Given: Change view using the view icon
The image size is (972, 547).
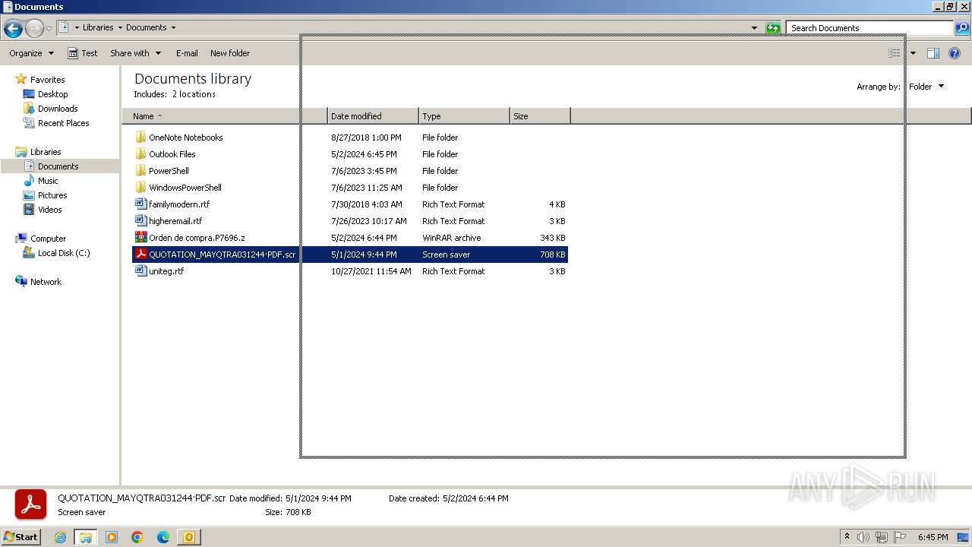Looking at the screenshot, I should pos(895,53).
